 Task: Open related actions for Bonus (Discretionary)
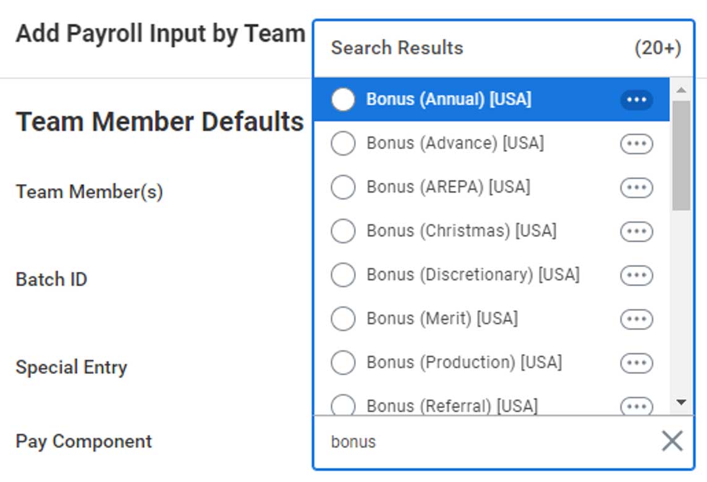point(637,275)
